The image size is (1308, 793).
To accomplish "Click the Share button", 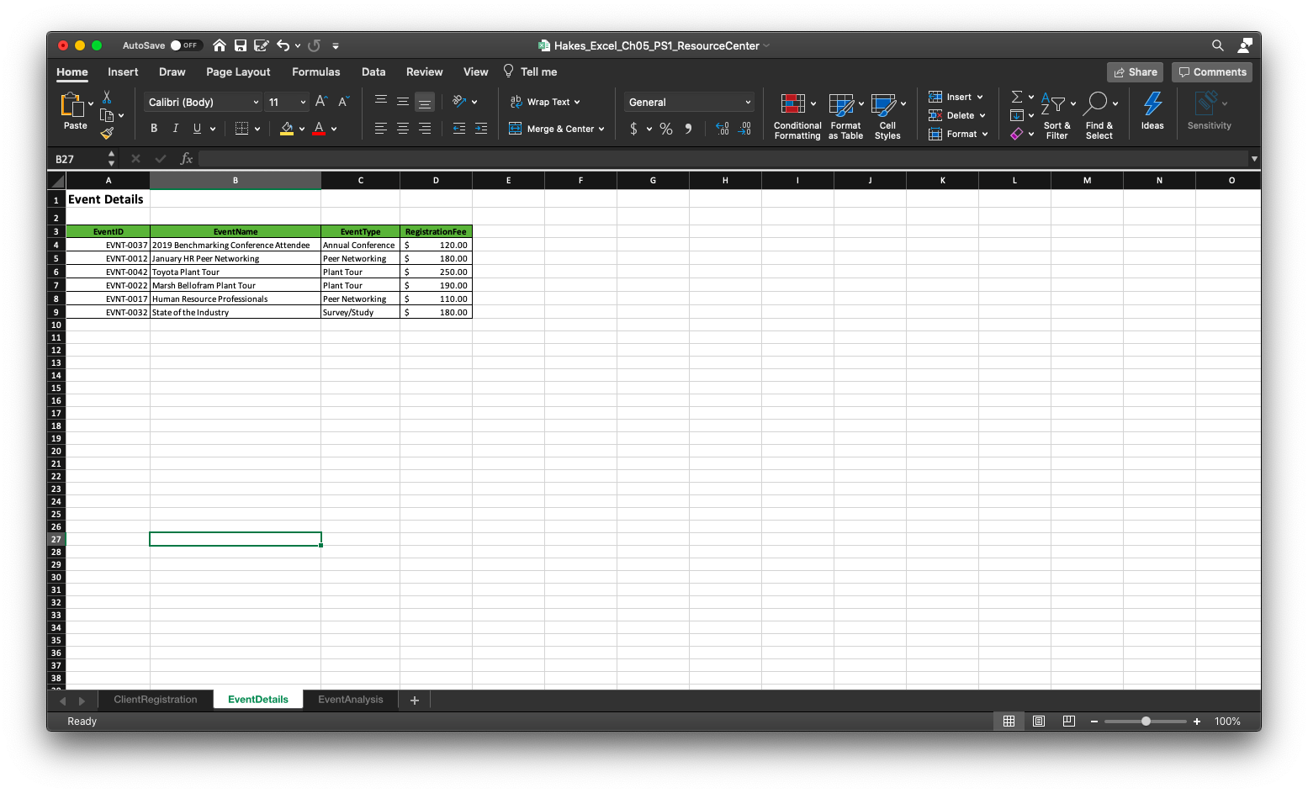I will [x=1134, y=71].
